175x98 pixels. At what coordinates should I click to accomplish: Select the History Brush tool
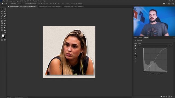[x=2, y=21]
